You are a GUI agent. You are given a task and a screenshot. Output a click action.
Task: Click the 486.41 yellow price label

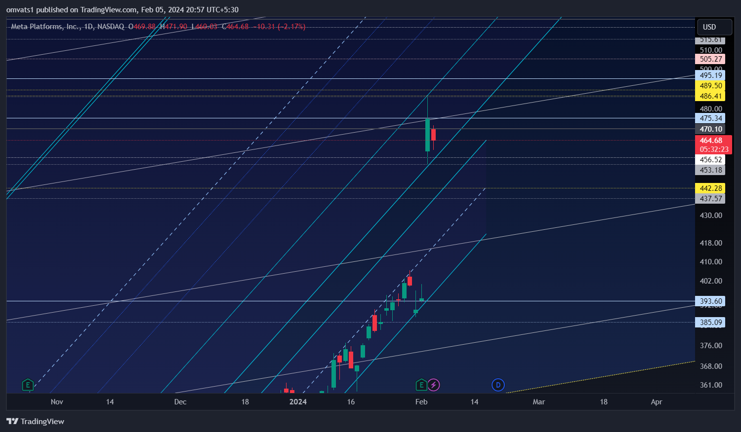point(711,96)
